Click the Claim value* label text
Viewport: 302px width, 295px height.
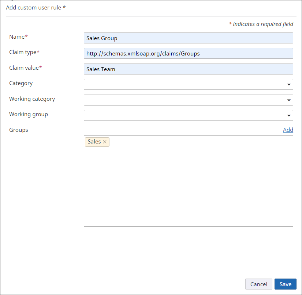(24, 68)
